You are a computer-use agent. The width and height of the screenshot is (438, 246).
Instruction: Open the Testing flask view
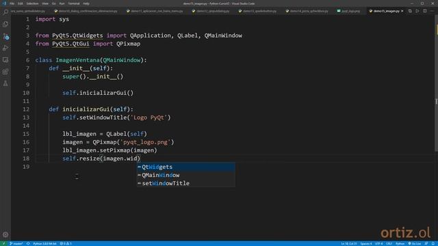5,83
